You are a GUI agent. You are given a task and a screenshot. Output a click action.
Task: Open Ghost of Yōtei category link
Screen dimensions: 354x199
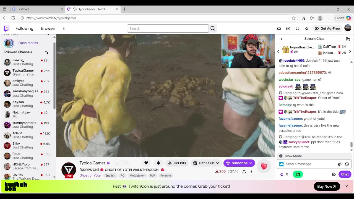90,176
